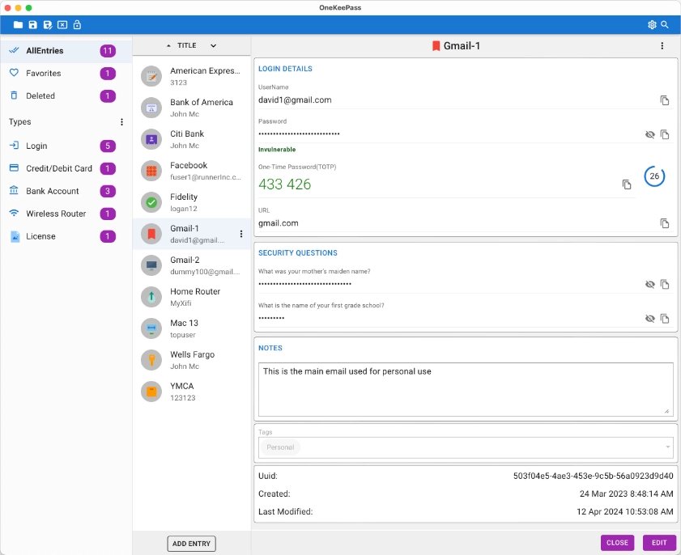Click the Save As toolbar icon
Screen dimensions: 681x555
(48, 25)
